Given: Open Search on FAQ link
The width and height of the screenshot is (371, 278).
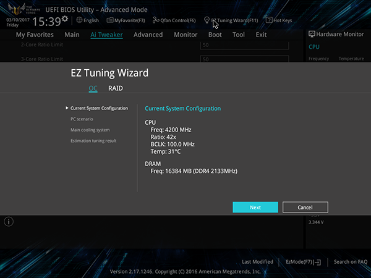Looking at the screenshot, I should [350, 262].
